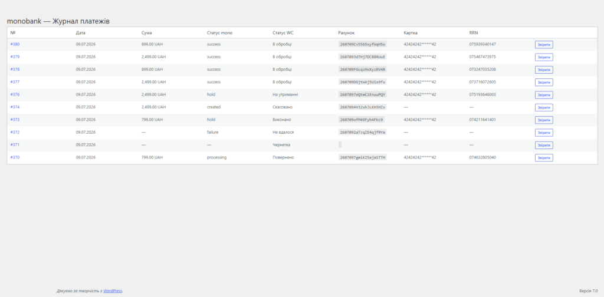Click Звірити for cancelled order #374

[x=544, y=107]
